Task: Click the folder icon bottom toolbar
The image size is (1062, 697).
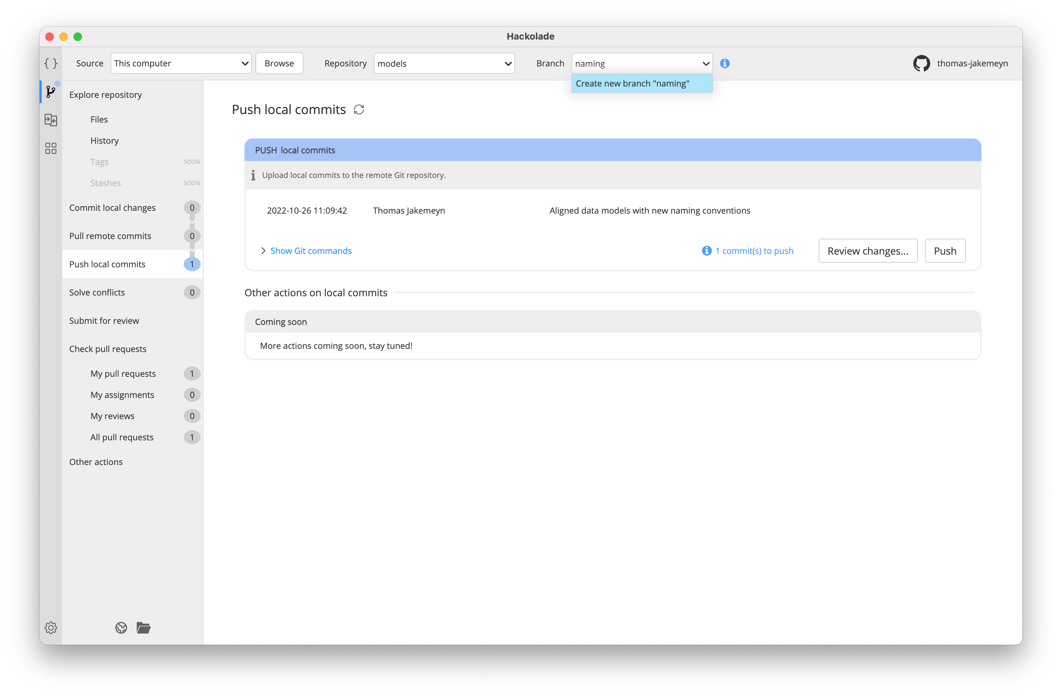Action: click(x=142, y=628)
